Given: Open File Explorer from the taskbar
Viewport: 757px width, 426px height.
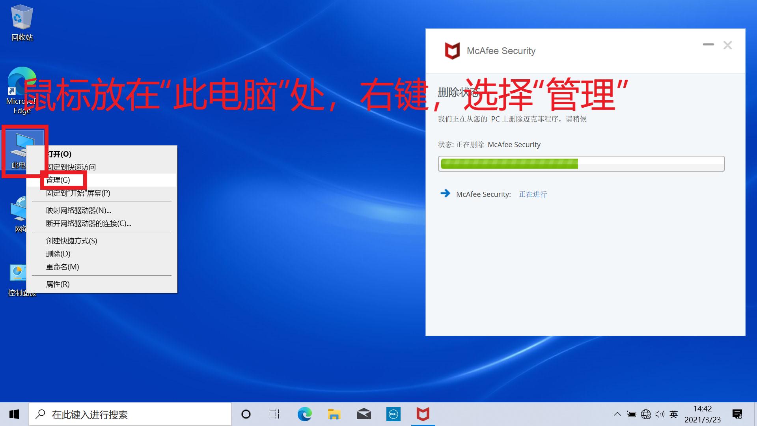Looking at the screenshot, I should pyautogui.click(x=334, y=414).
